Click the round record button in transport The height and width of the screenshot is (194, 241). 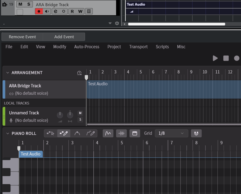click(x=236, y=58)
